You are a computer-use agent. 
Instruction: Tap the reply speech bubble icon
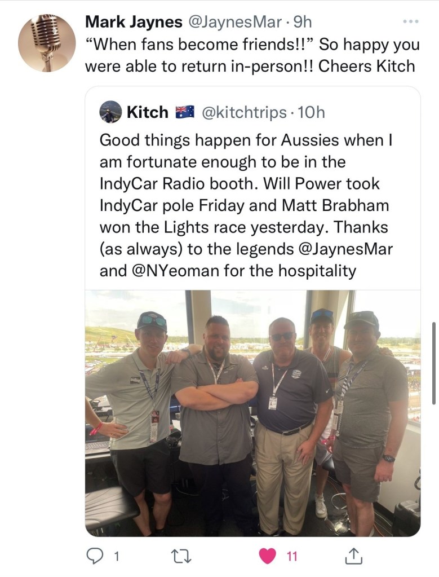pos(94,557)
